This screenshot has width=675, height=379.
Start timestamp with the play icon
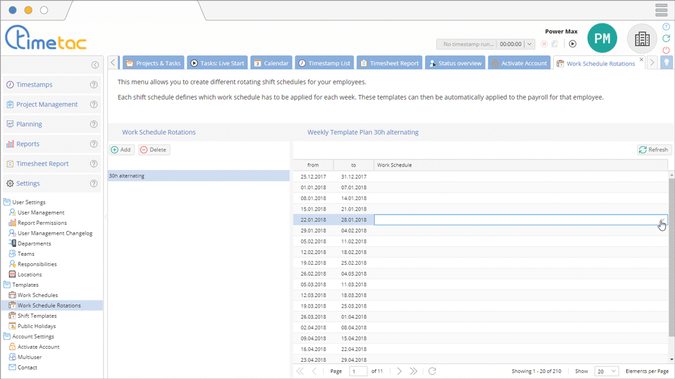[572, 44]
